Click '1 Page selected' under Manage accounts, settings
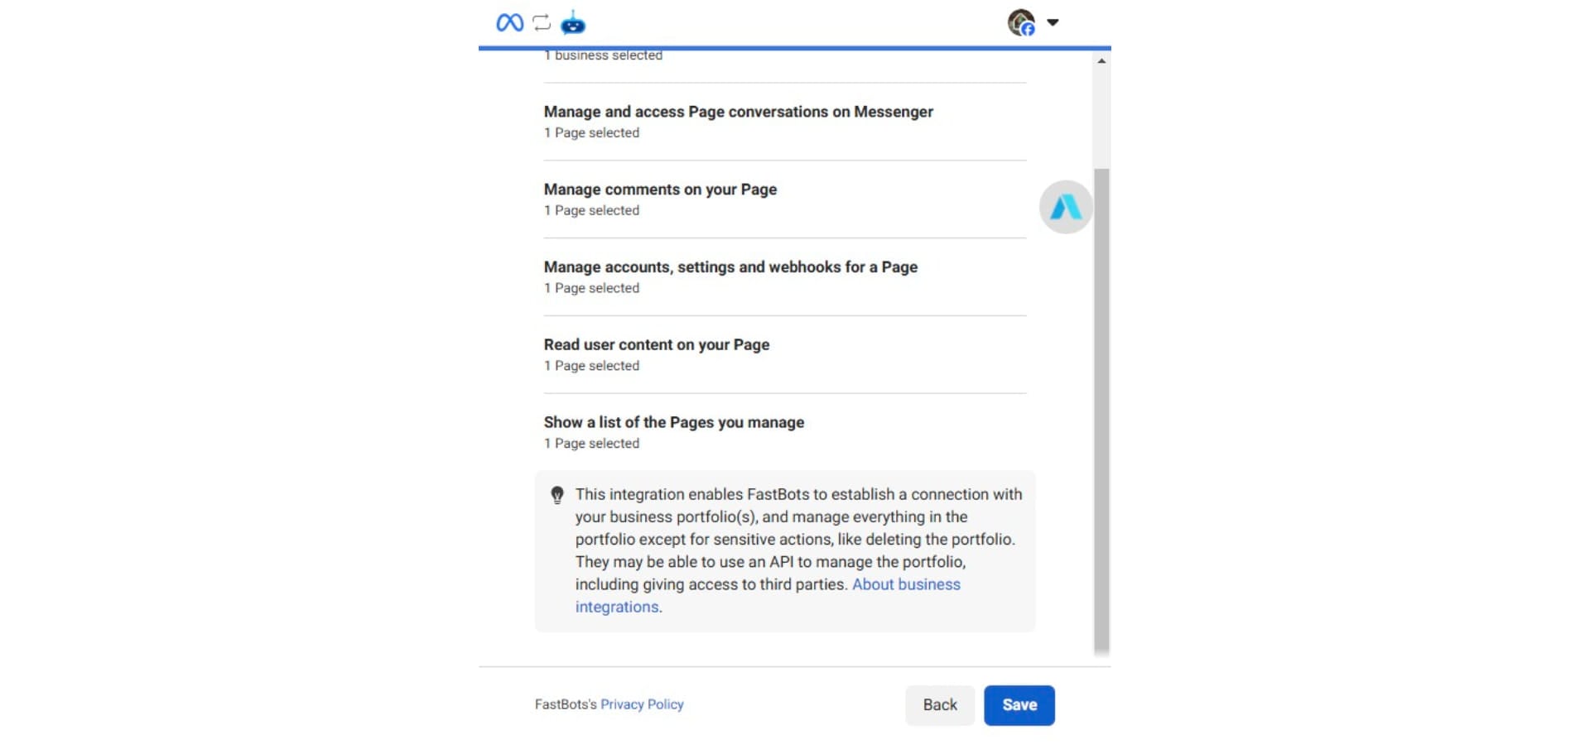The image size is (1590, 754). [591, 288]
